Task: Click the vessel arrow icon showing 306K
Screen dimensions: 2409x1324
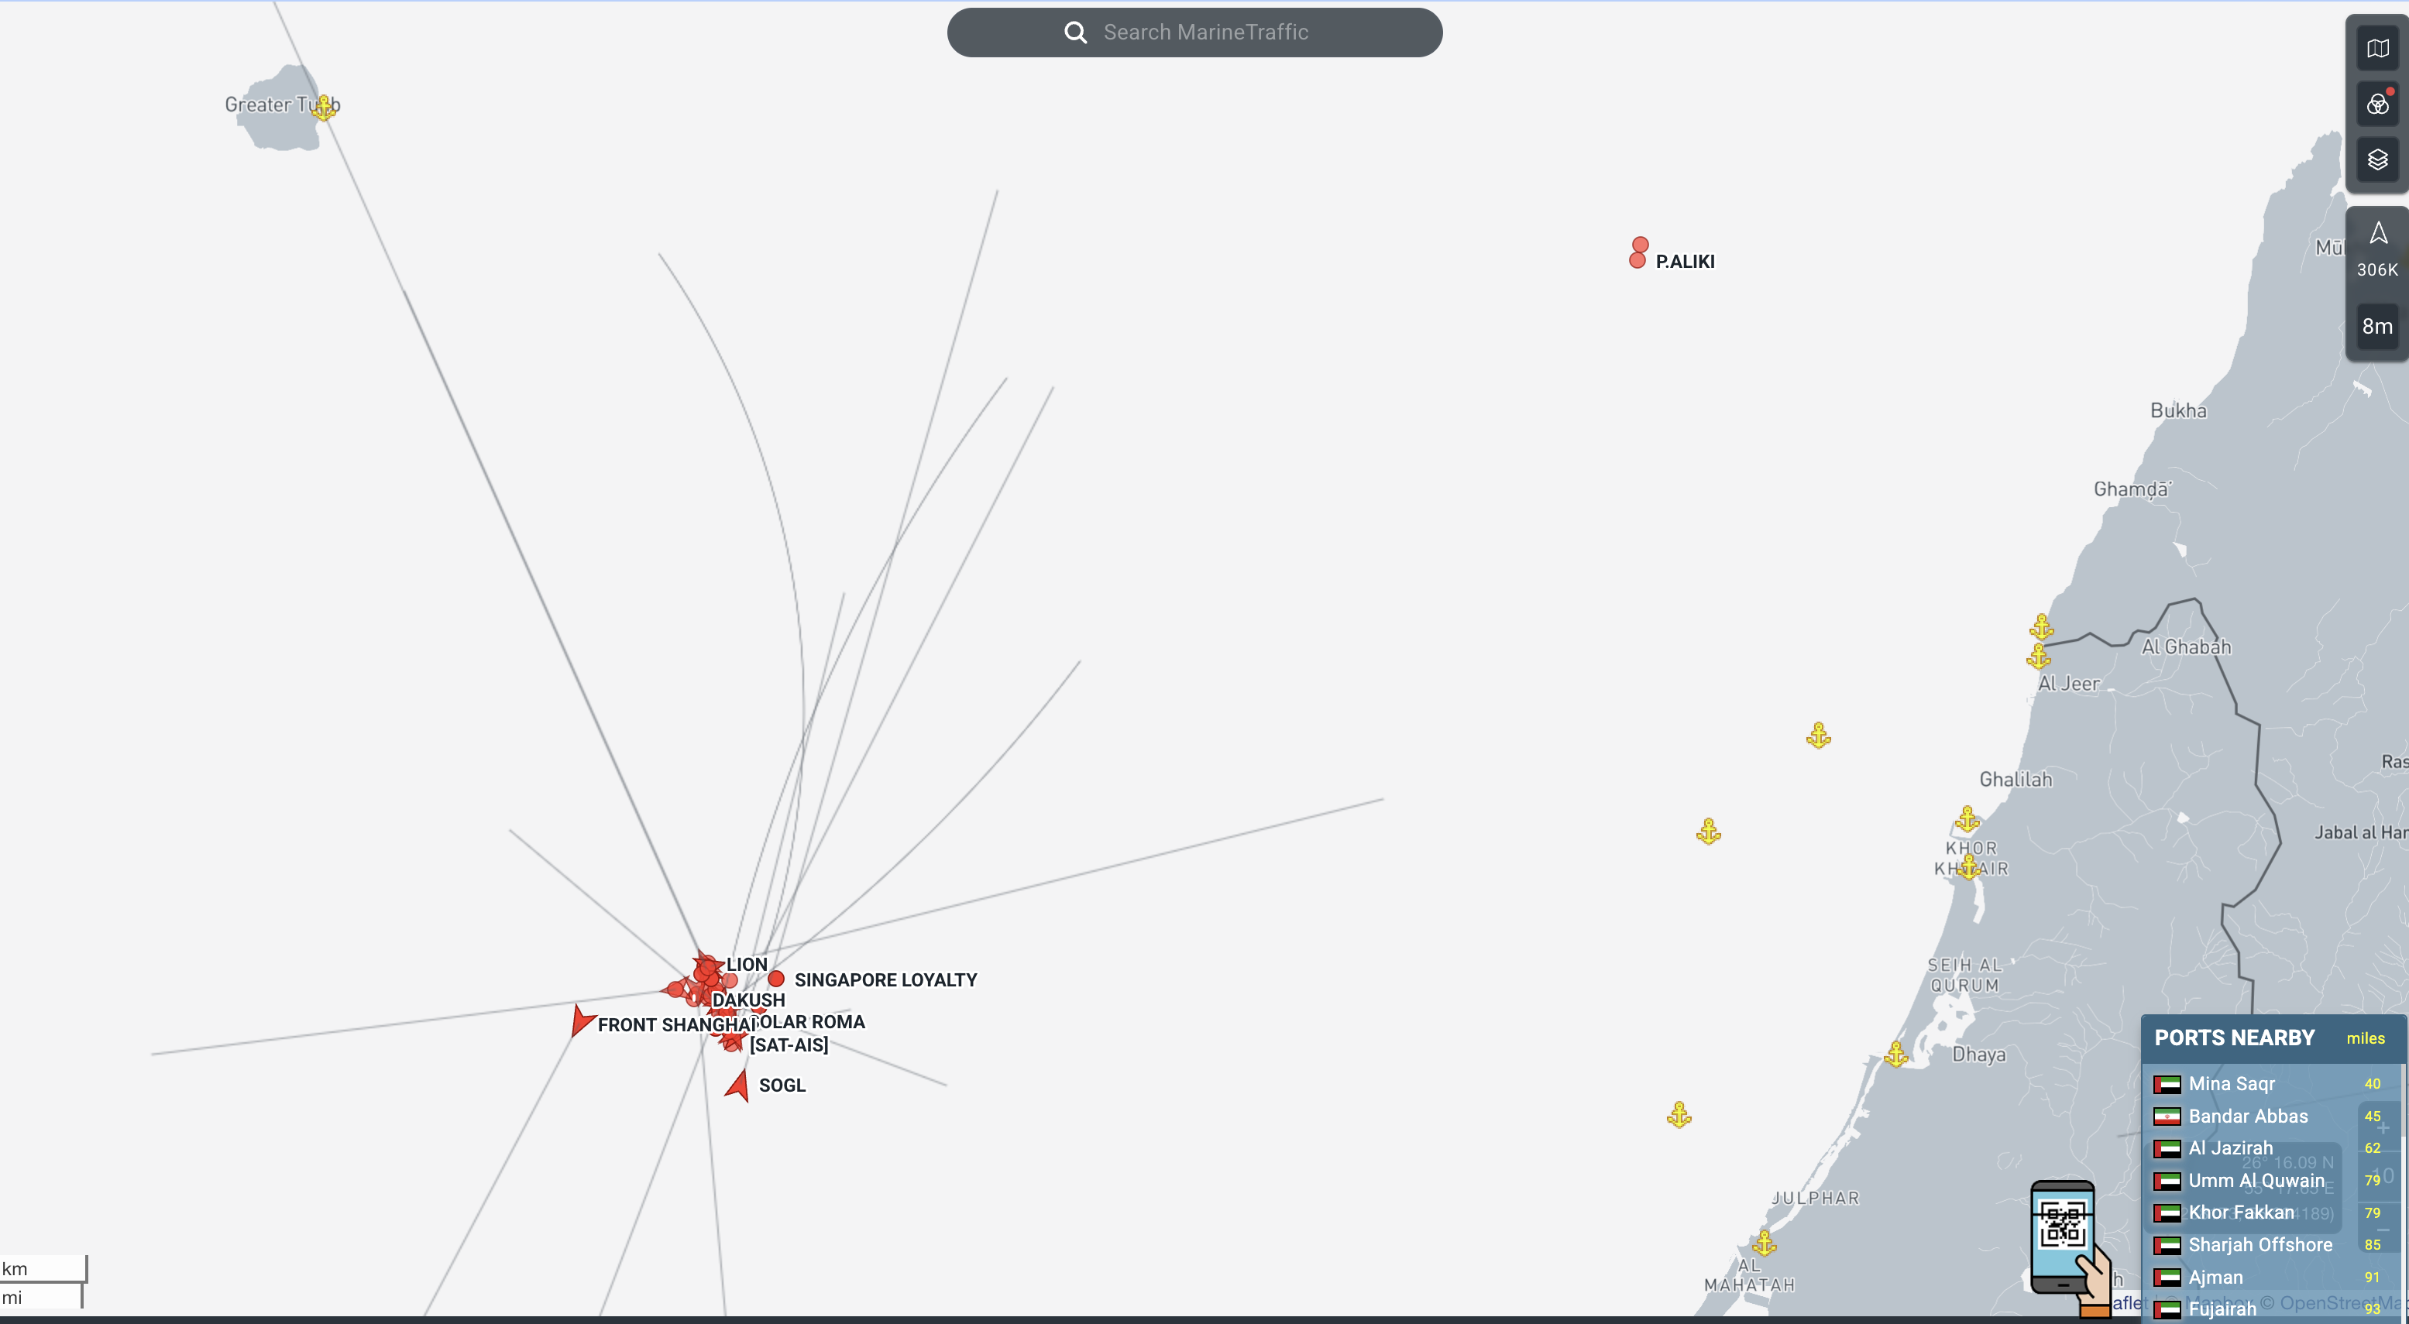Action: (2377, 249)
